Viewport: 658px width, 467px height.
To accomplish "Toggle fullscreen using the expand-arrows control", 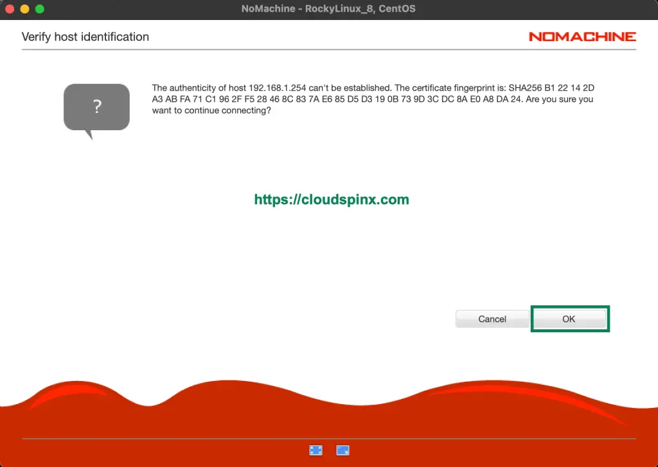I will coord(316,450).
